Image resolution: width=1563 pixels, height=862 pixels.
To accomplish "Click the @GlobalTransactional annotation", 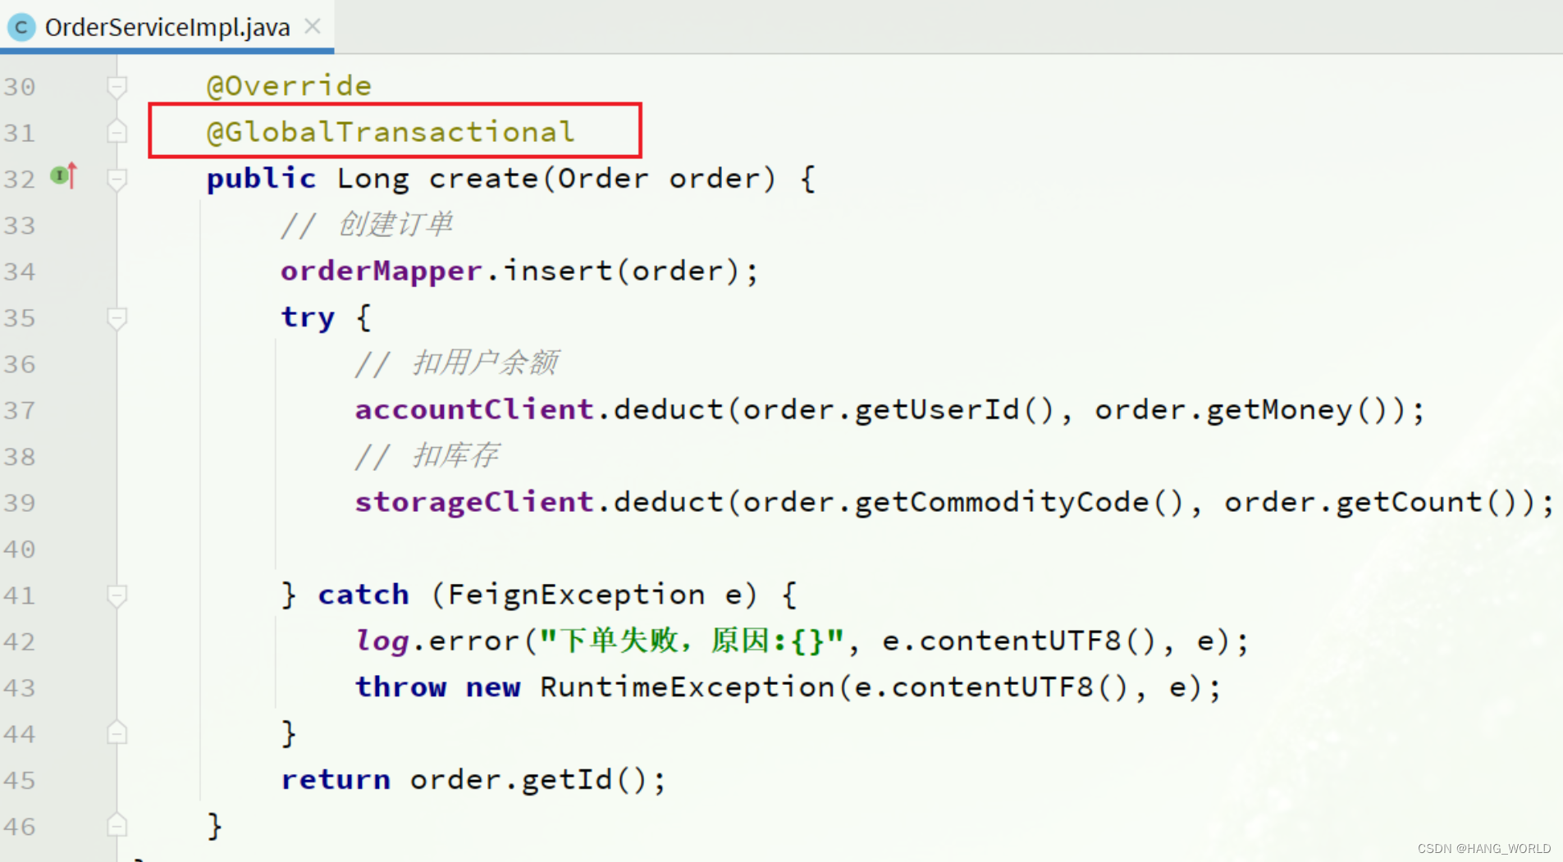I will (x=391, y=132).
